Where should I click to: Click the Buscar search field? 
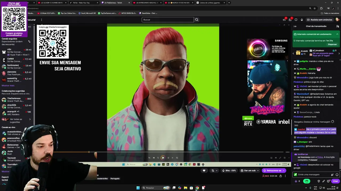coord(168,20)
